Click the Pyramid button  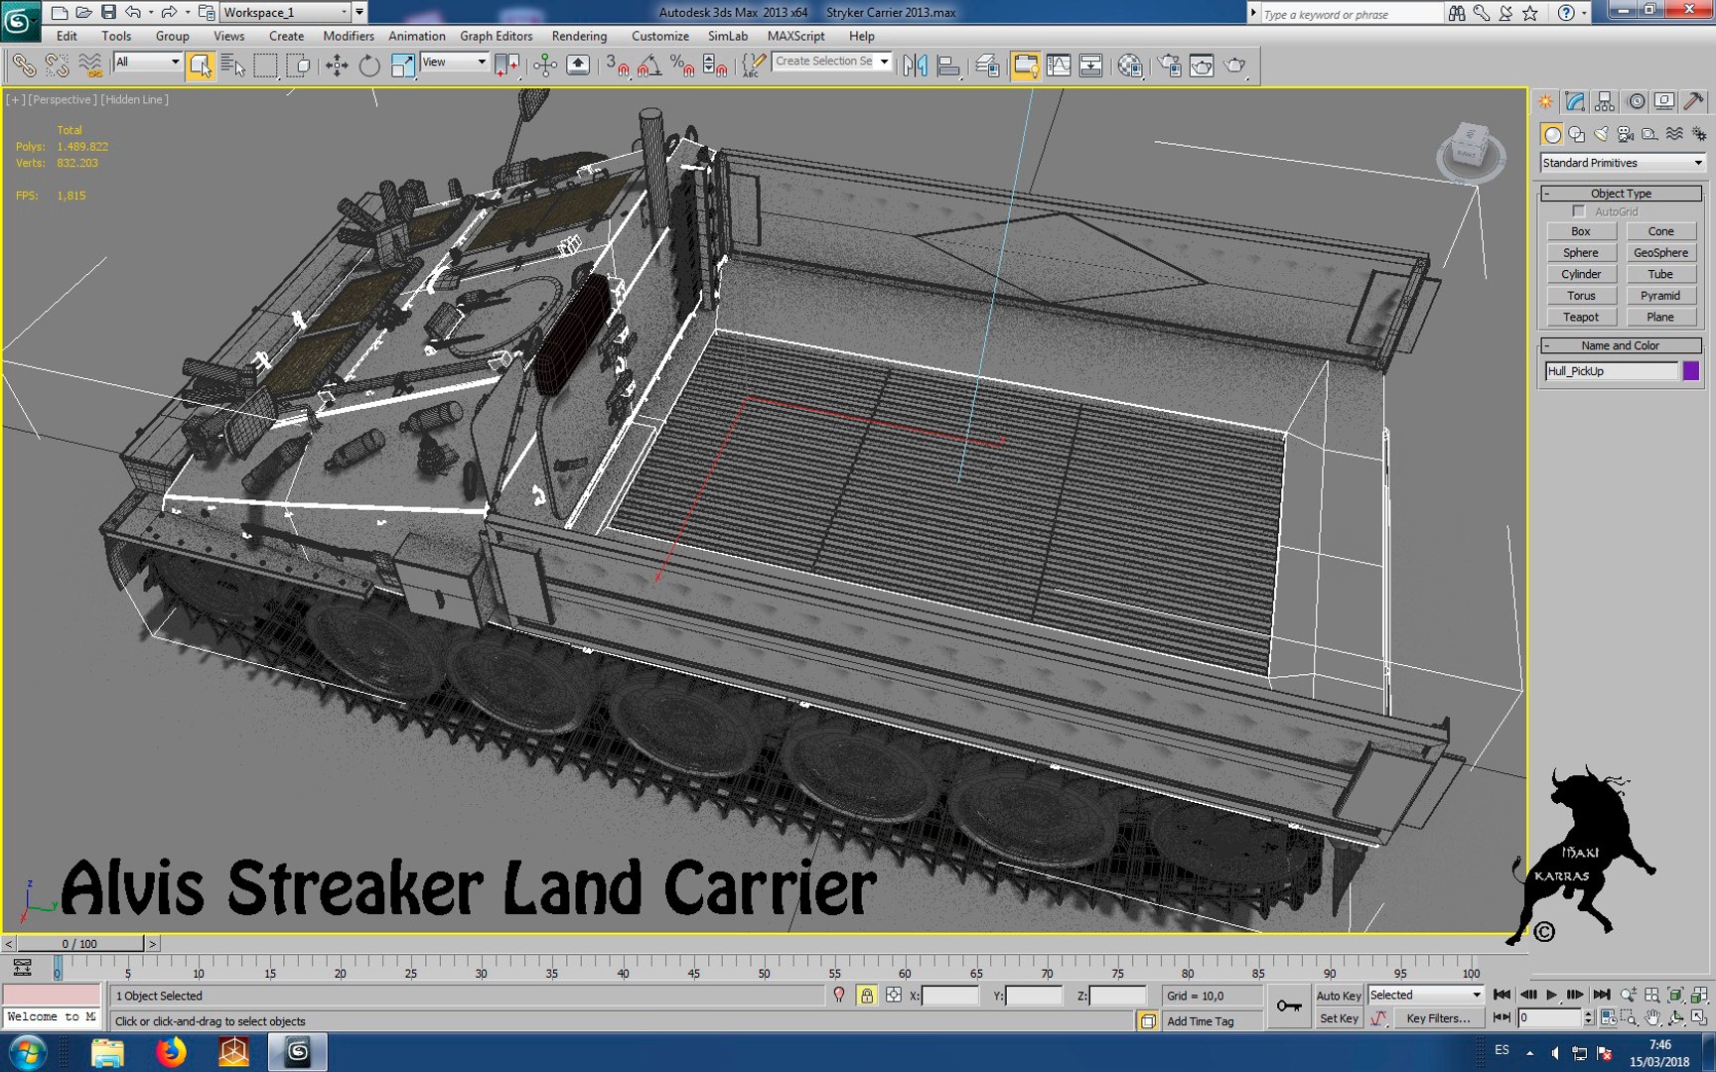[x=1660, y=296]
